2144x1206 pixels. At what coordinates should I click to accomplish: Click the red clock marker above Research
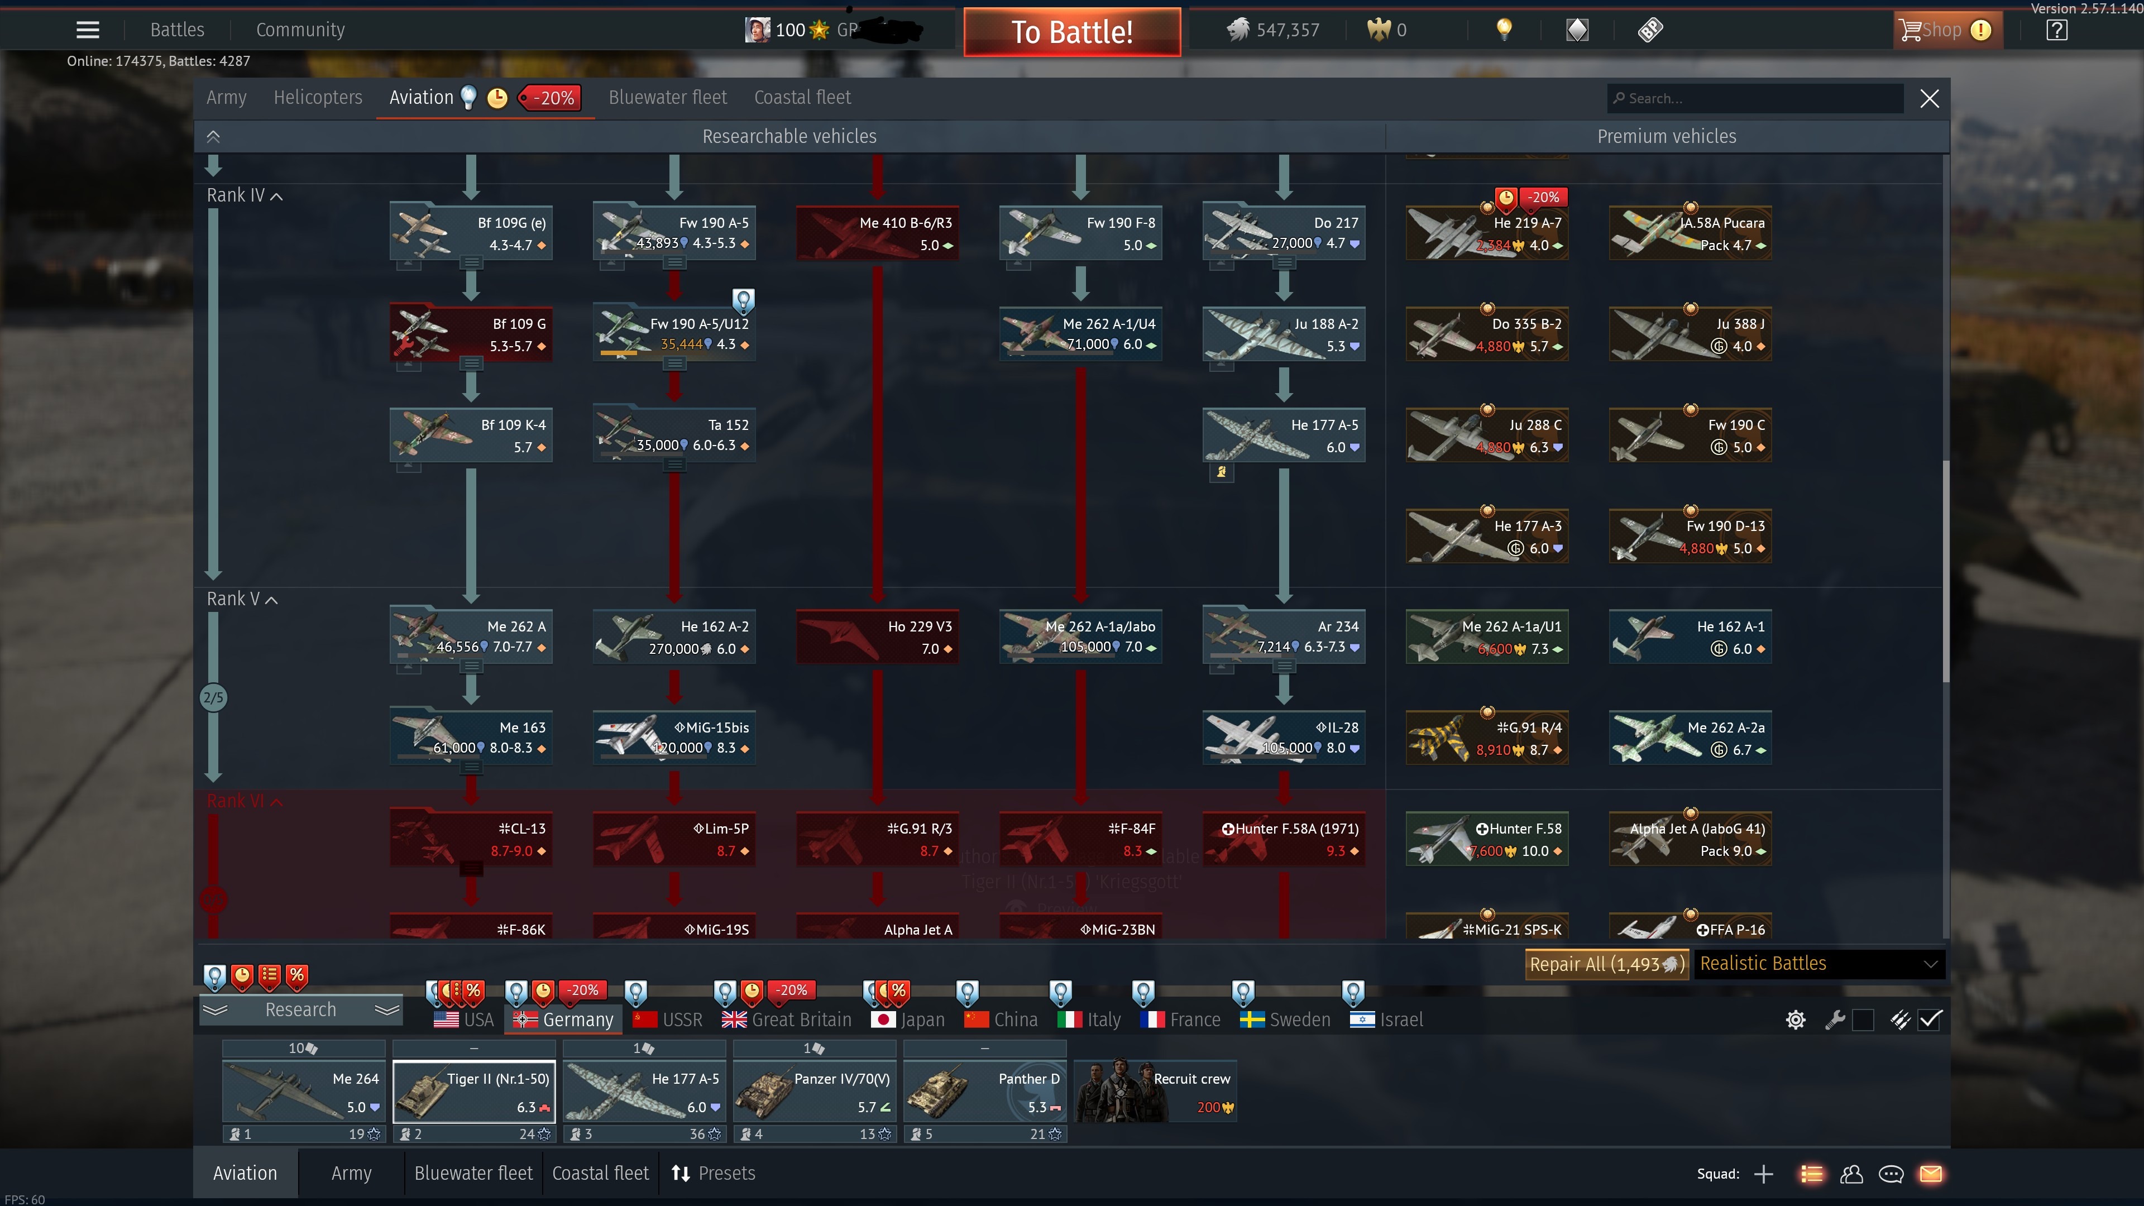tap(242, 977)
